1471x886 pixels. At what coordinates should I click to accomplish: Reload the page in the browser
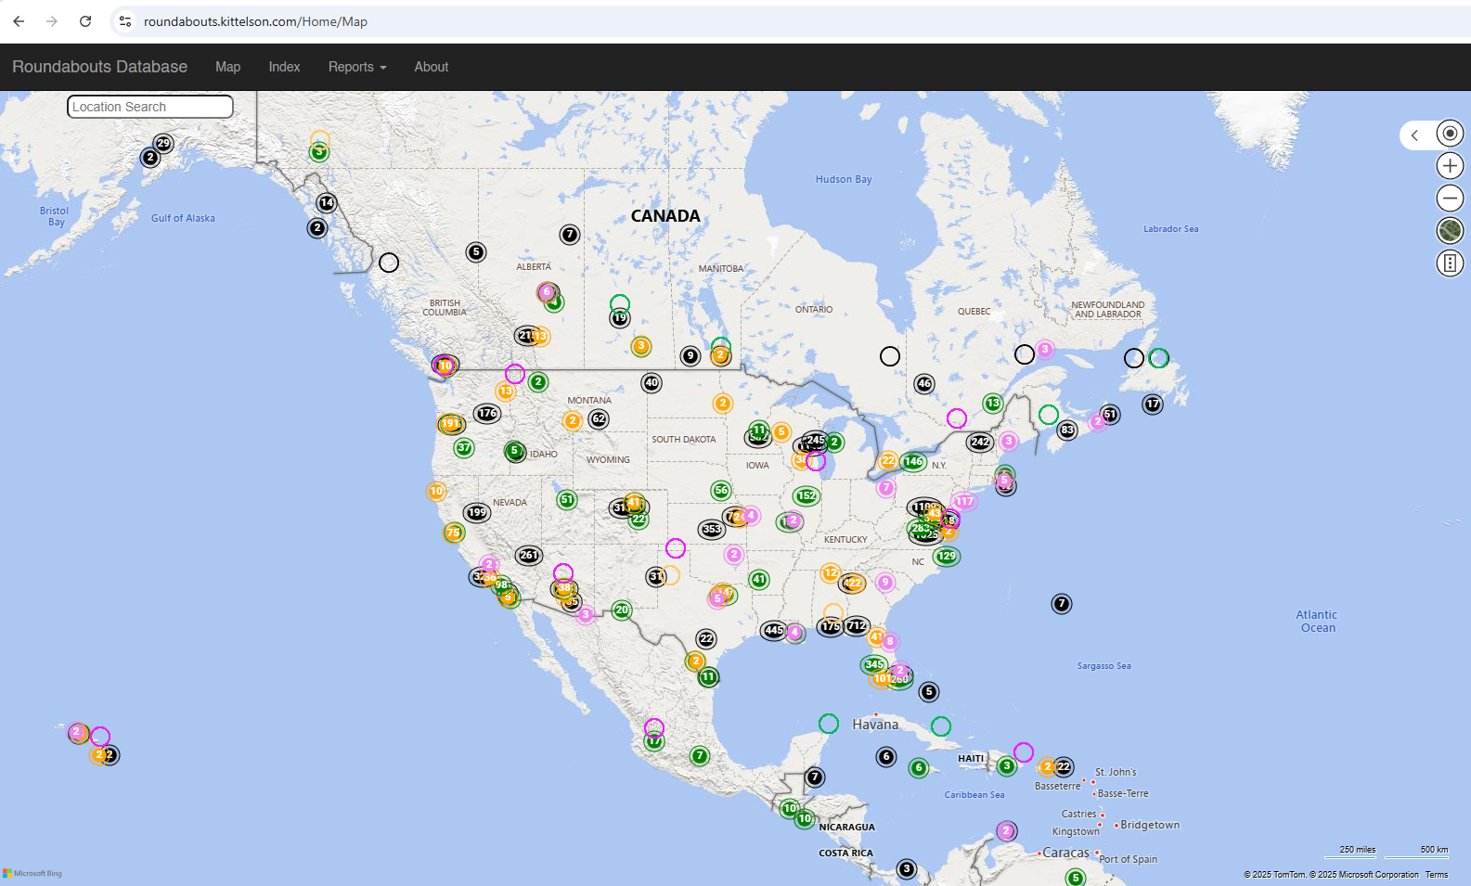point(85,21)
